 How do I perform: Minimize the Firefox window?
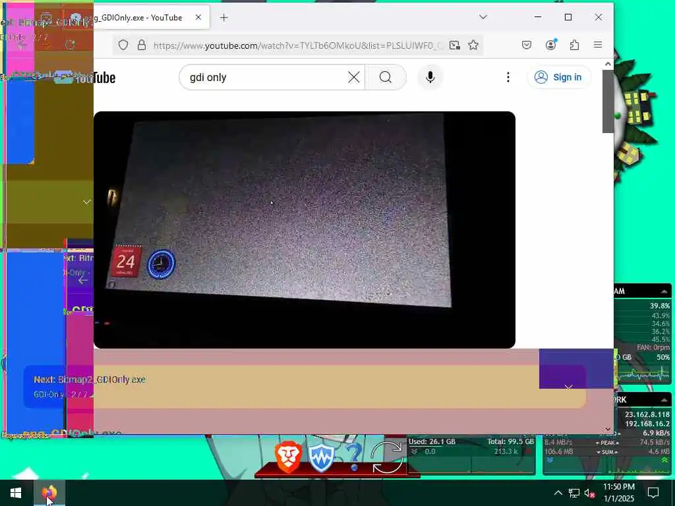click(538, 17)
